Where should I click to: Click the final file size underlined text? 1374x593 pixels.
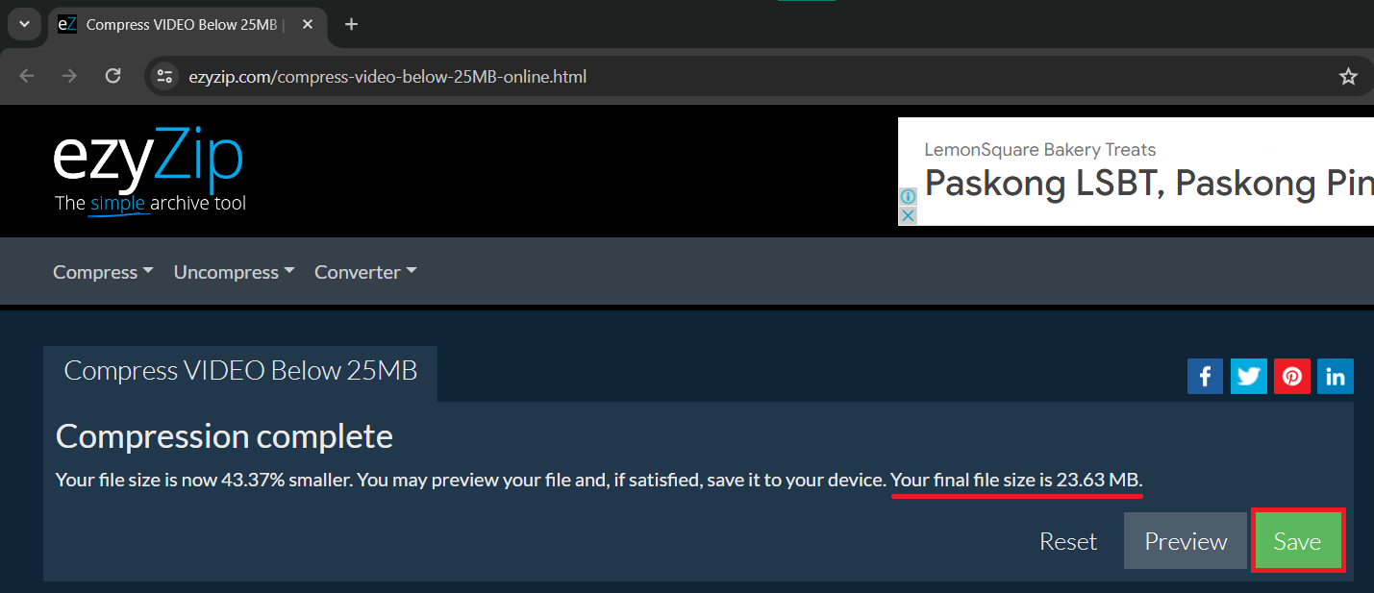point(1014,480)
